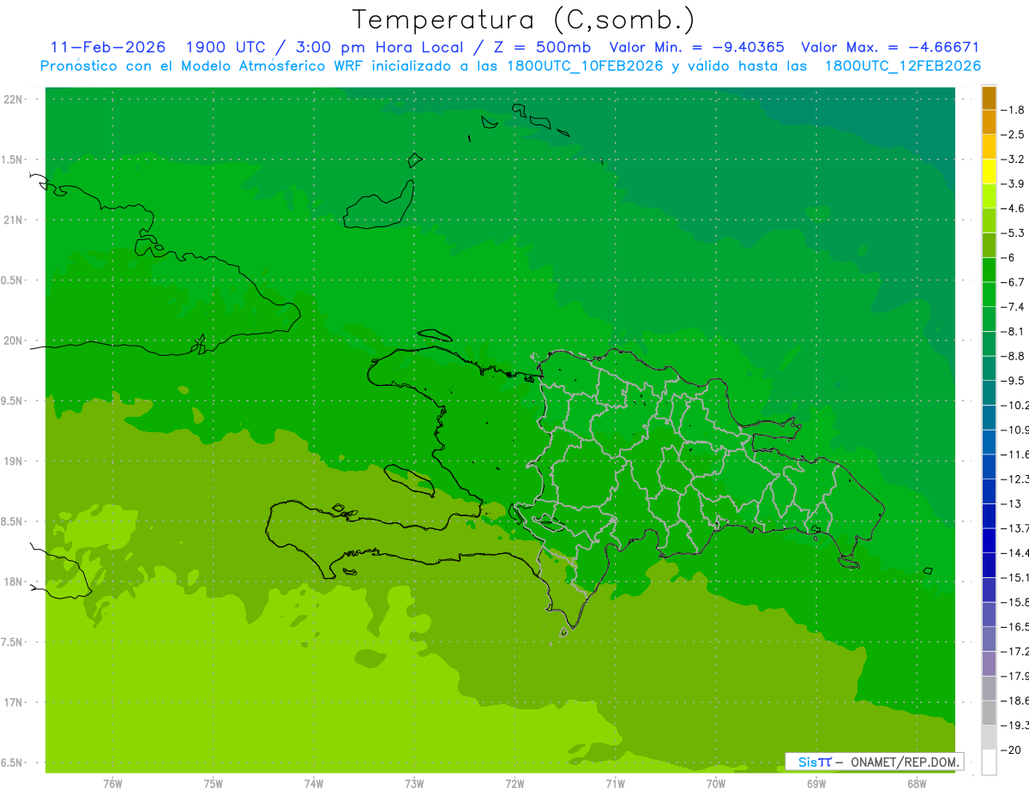Click the '-9.5' colorbar value
This screenshot has width=1029, height=795.
click(1014, 380)
